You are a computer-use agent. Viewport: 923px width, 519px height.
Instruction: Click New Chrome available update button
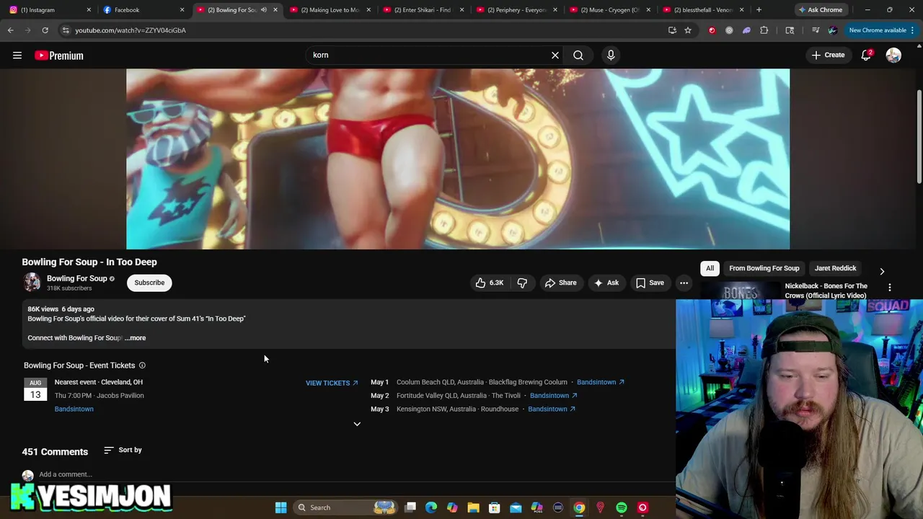coord(882,30)
